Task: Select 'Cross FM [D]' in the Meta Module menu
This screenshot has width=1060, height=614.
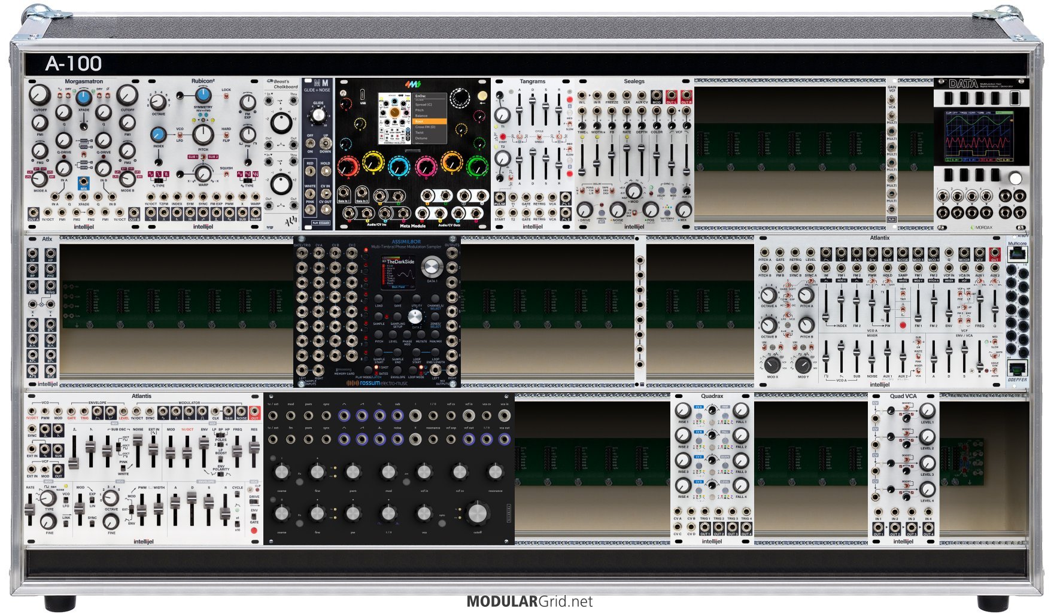Action: [x=426, y=127]
